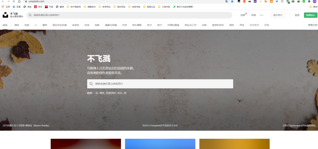Click magnifier icon in hero search box
The width and height of the screenshot is (318, 149).
tap(91, 84)
